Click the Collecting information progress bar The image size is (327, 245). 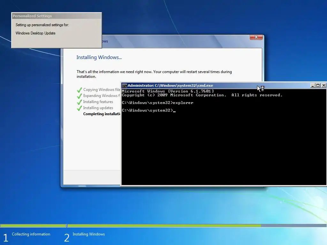33,226
